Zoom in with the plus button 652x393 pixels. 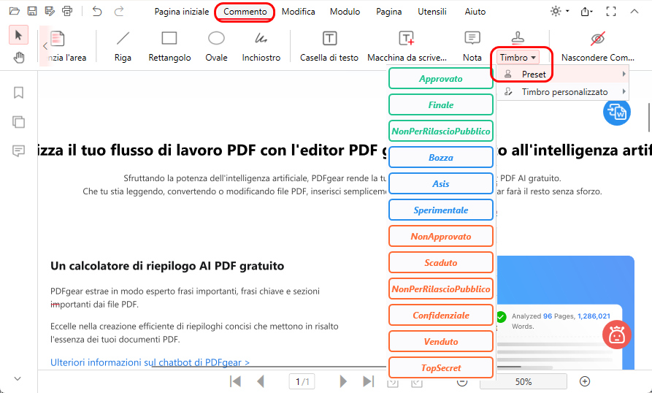point(585,381)
